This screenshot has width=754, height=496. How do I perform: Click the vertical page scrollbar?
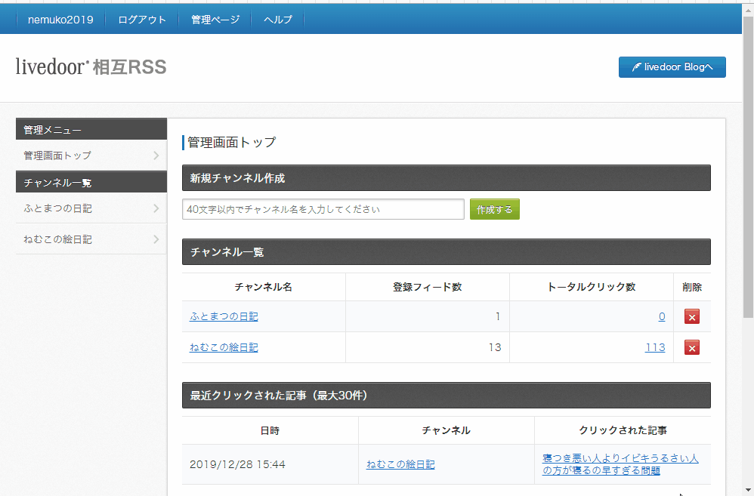tap(748, 168)
